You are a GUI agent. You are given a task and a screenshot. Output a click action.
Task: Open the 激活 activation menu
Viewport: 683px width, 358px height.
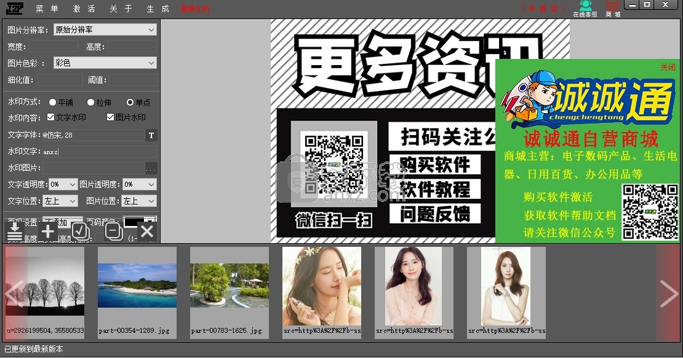tap(84, 9)
